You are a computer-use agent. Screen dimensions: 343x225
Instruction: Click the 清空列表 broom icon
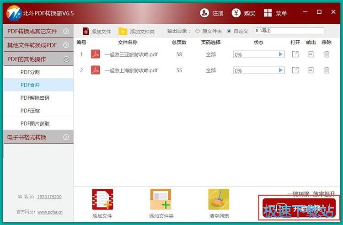pos(219,199)
